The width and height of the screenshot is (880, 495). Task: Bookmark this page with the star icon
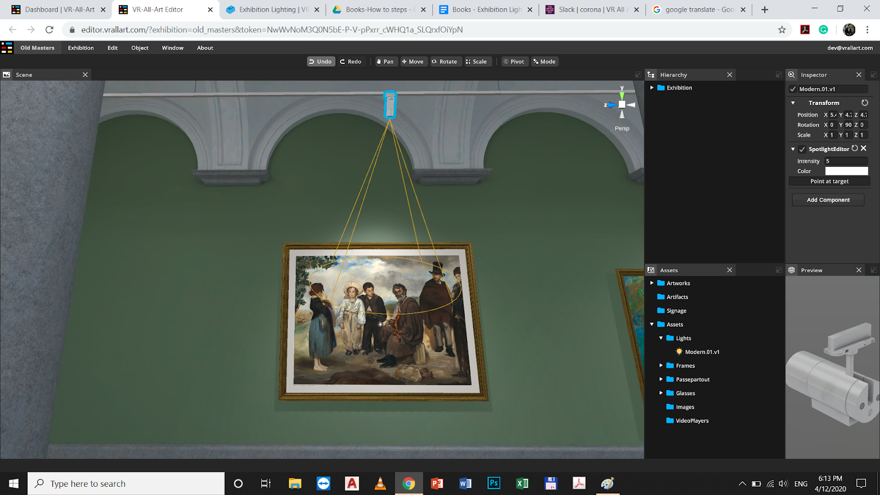point(782,30)
